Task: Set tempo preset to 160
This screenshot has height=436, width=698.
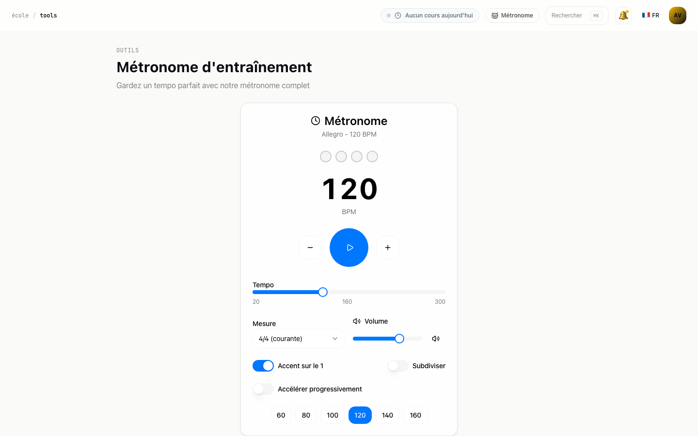Action: tap(415, 415)
